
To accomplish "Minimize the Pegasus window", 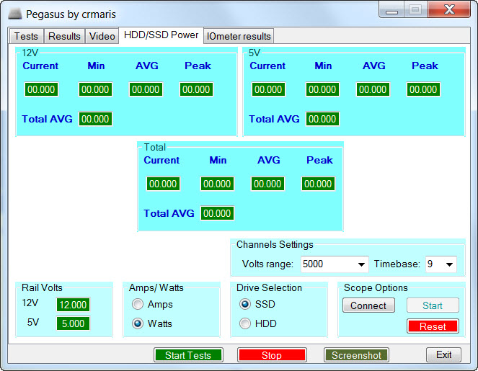I will (392, 11).
